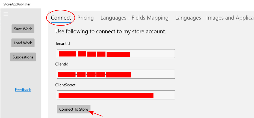Click the red arrow pointing at Connect To Store

(96, 113)
